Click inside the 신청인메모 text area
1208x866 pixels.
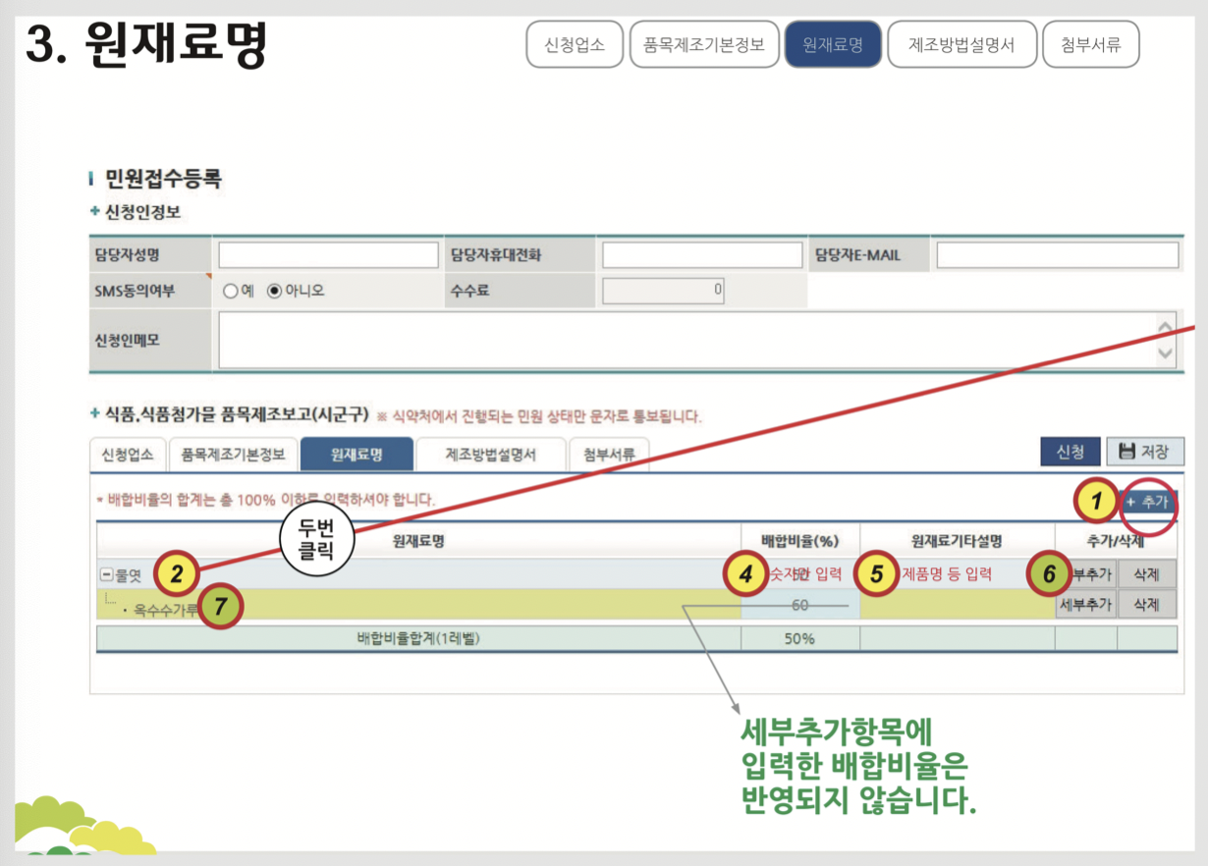pos(687,339)
